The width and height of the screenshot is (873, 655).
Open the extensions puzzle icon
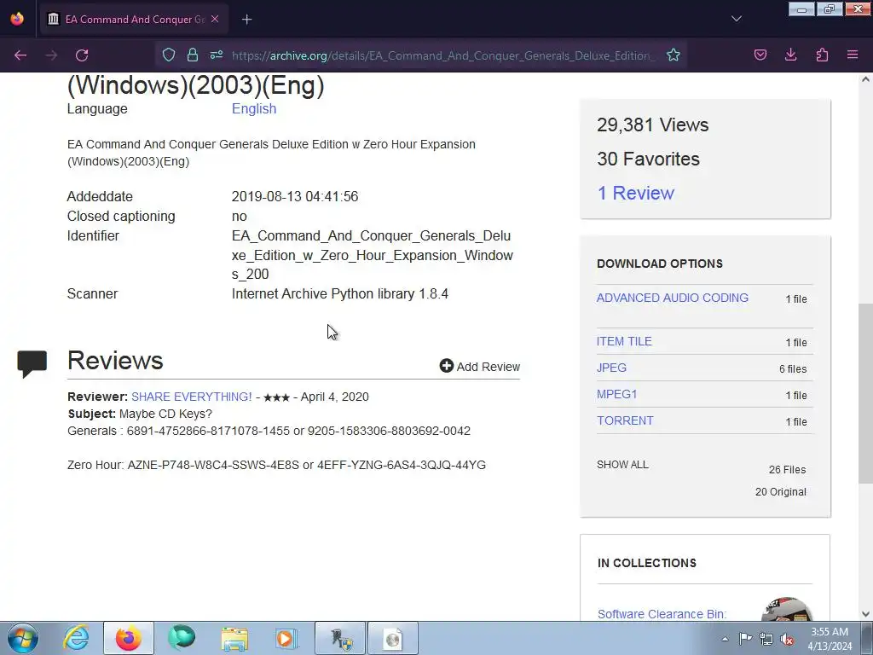coord(822,55)
